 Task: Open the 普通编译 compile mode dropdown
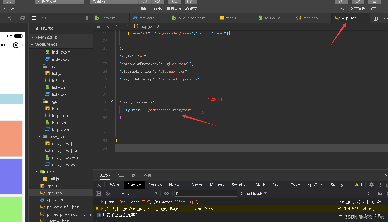tap(114, 2)
